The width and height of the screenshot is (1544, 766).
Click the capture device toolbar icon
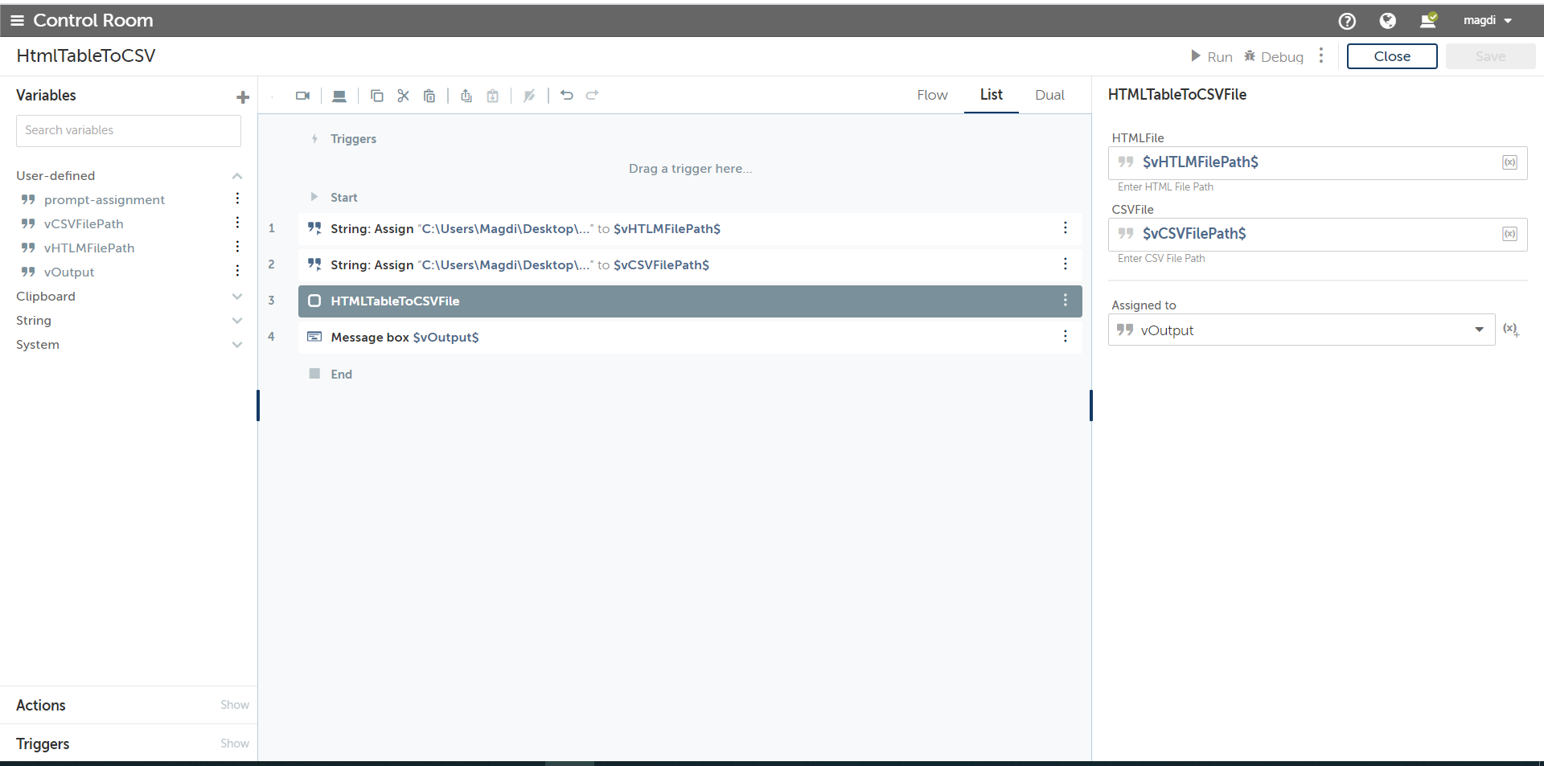tap(339, 96)
